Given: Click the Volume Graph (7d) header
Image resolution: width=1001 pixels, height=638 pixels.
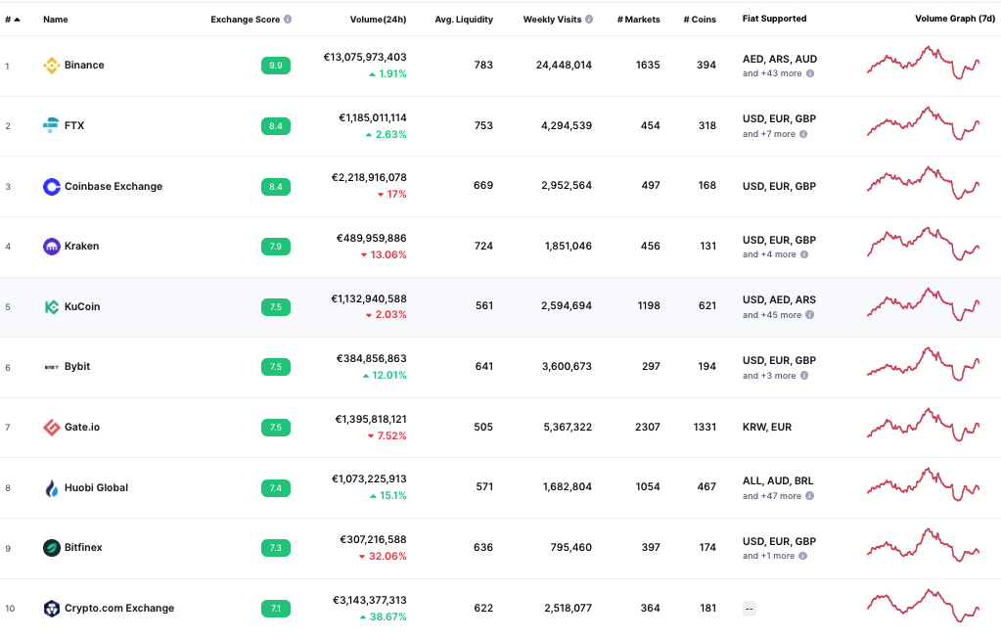Looking at the screenshot, I should tap(955, 19).
